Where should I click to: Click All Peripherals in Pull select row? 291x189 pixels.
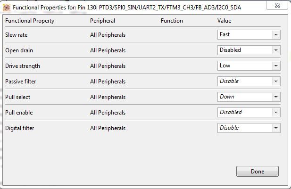point(108,97)
